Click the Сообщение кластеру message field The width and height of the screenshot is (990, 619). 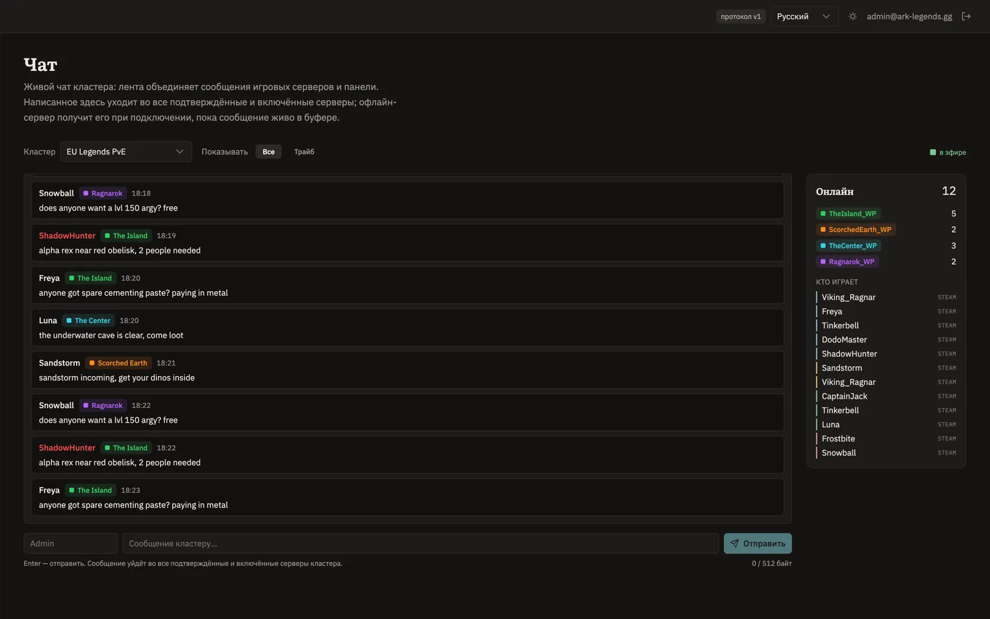(421, 544)
